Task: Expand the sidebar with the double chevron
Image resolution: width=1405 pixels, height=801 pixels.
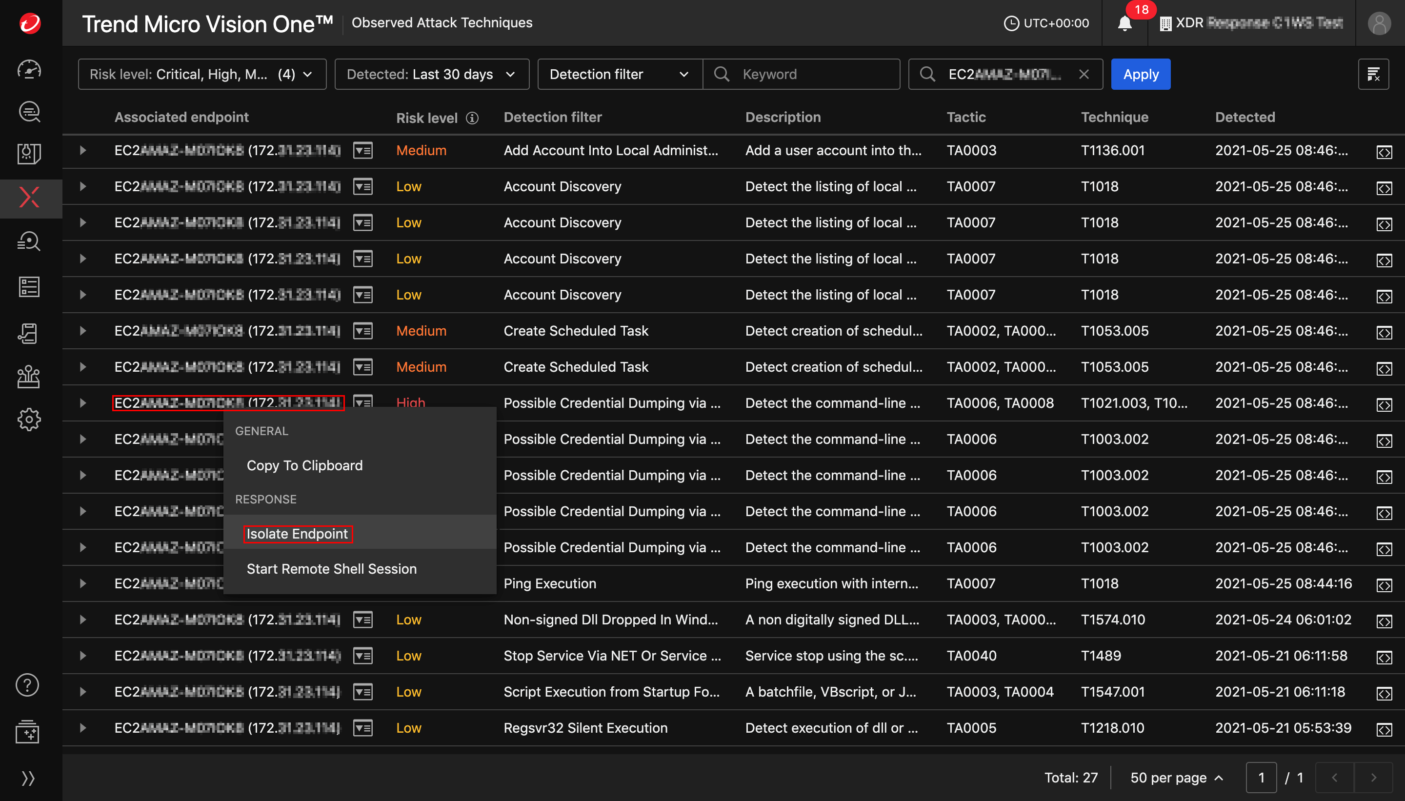Action: click(x=27, y=778)
